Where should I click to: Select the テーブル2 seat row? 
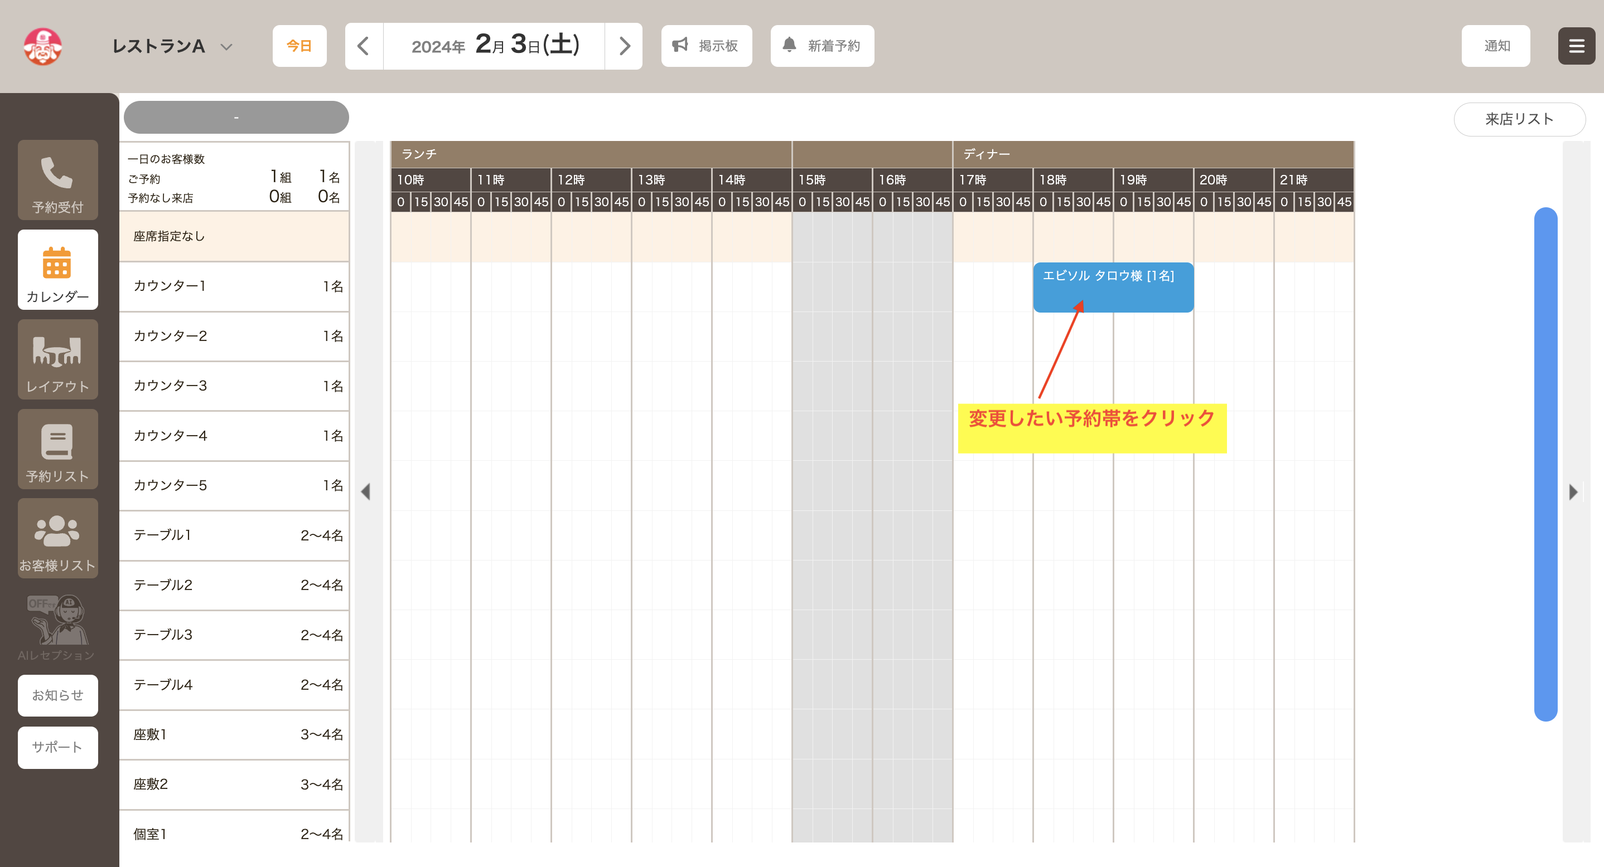[234, 585]
